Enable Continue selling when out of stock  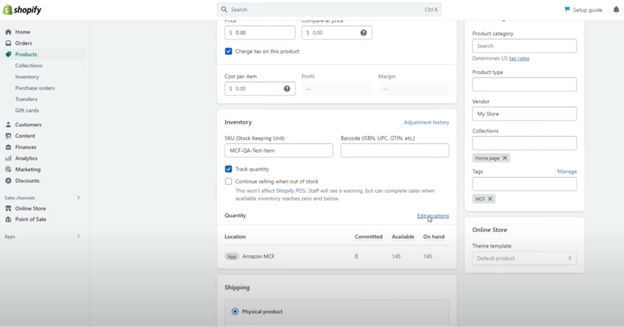point(228,181)
